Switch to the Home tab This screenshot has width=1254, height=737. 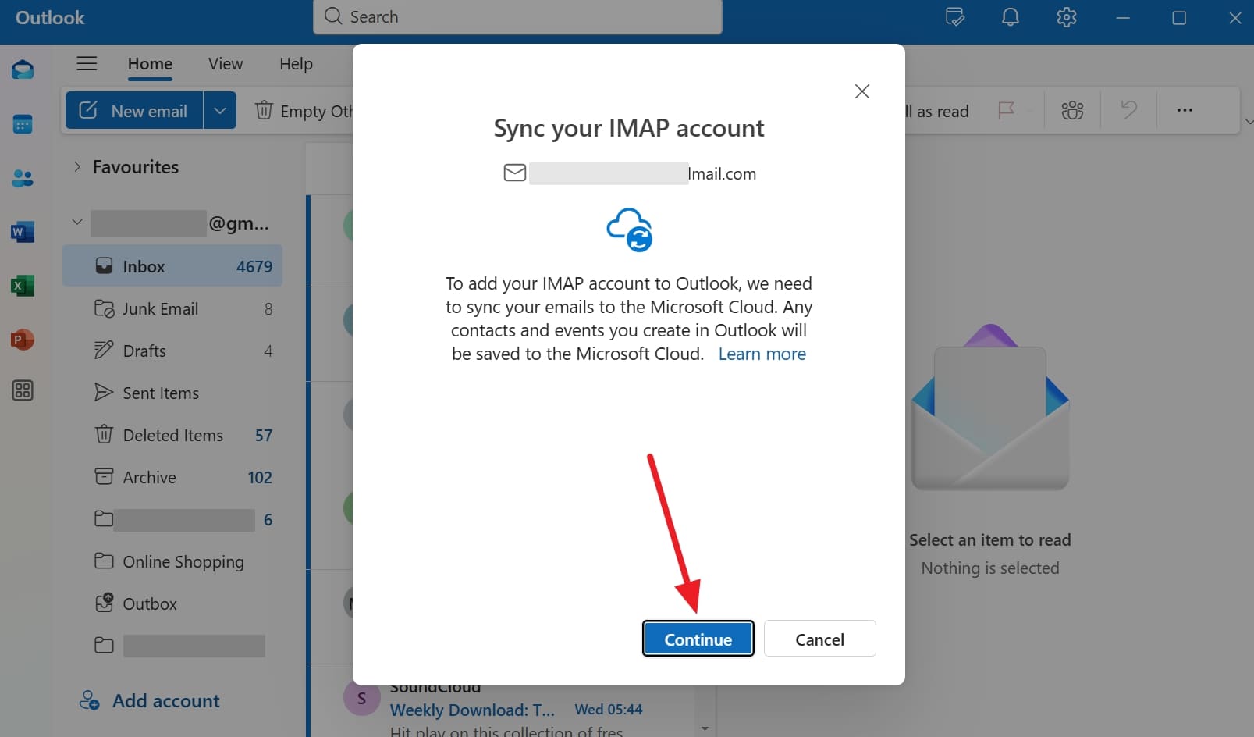pos(150,64)
